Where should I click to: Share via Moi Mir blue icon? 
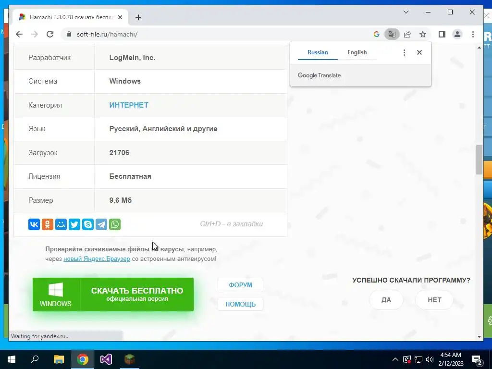[x=61, y=224]
